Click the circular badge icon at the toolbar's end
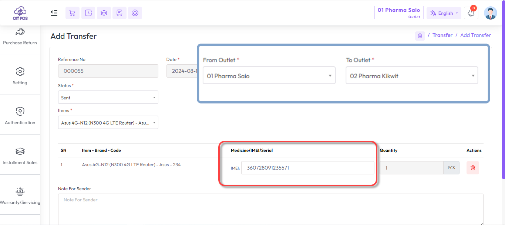This screenshot has width=505, height=225. click(x=135, y=13)
